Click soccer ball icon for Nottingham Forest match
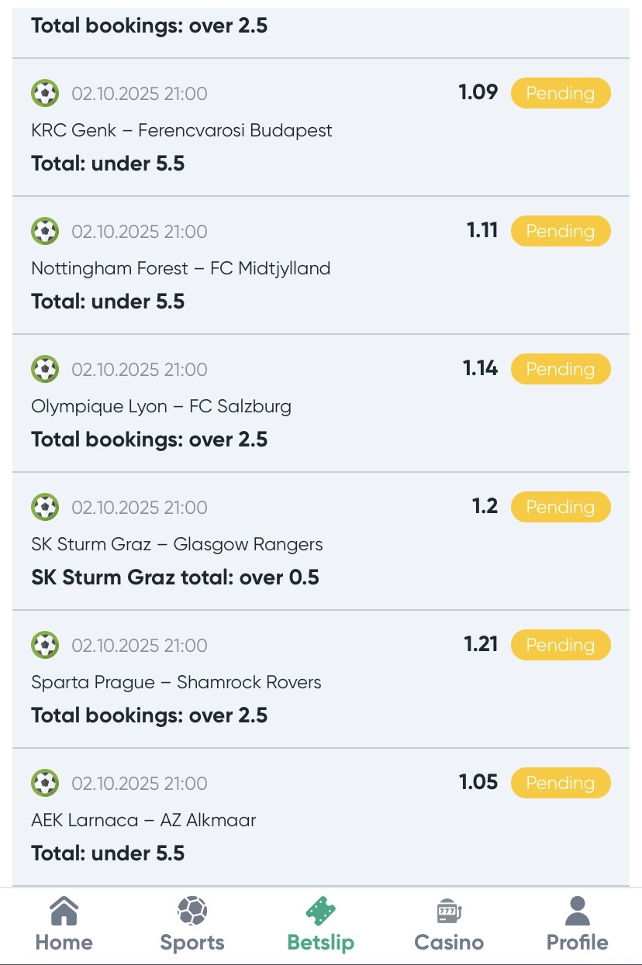Viewport: 642px width, 965px height. click(45, 232)
